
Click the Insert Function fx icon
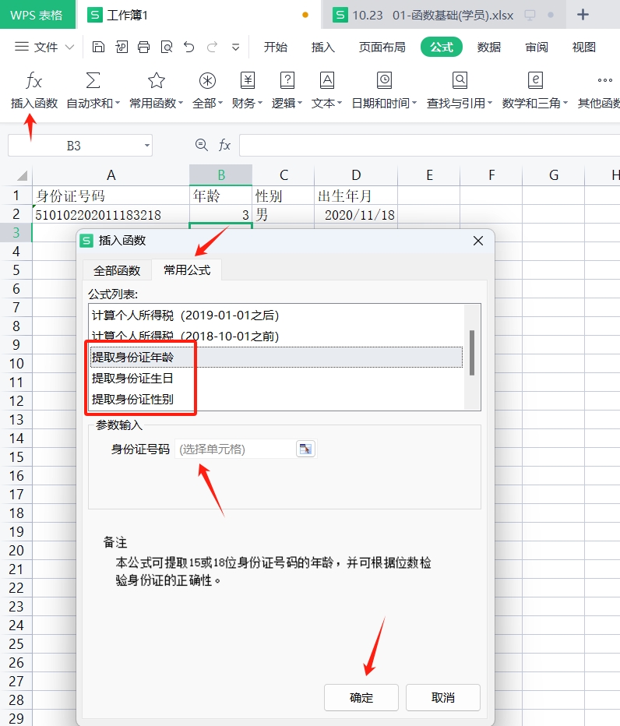point(33,81)
